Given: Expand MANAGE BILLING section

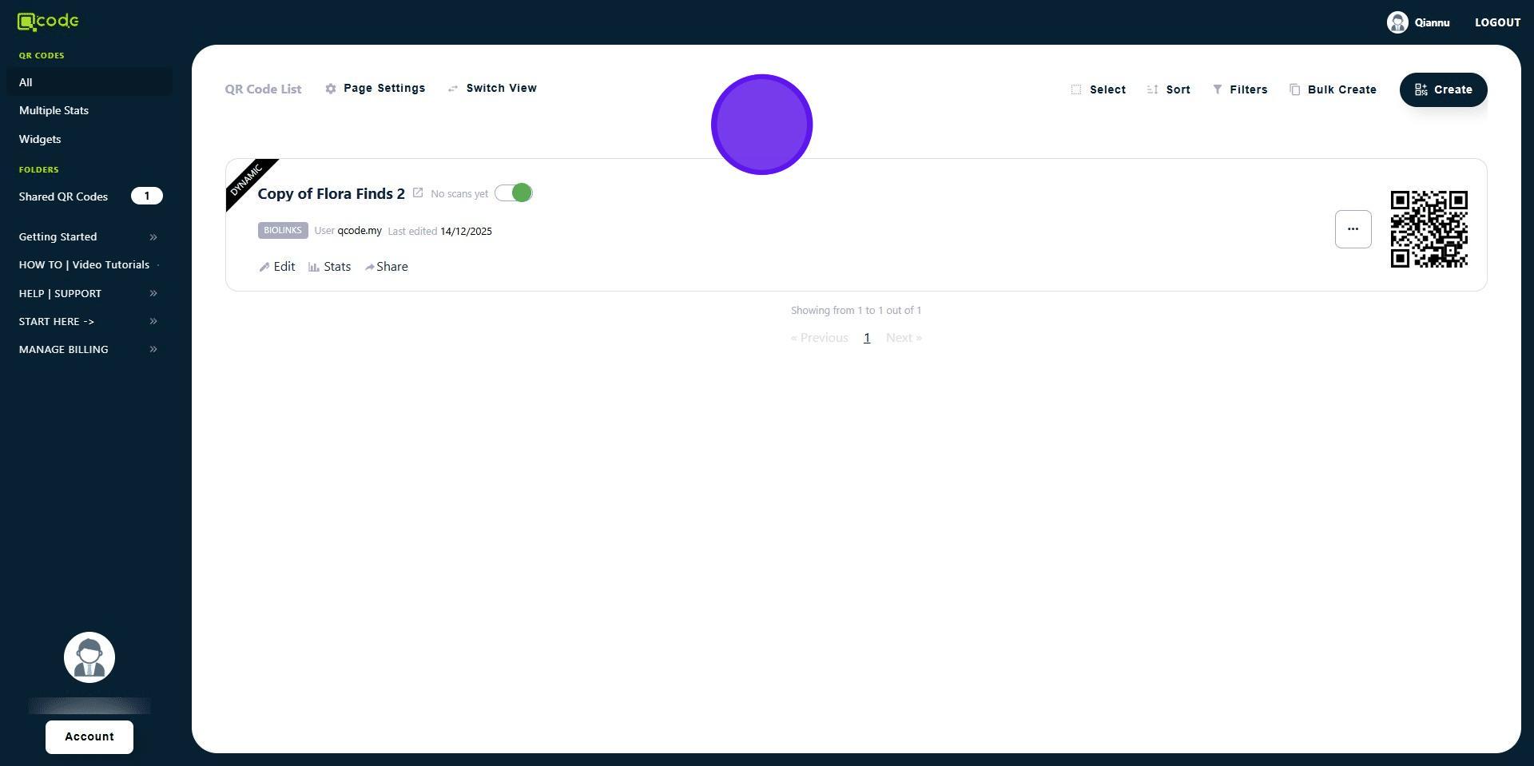Looking at the screenshot, I should [x=89, y=349].
